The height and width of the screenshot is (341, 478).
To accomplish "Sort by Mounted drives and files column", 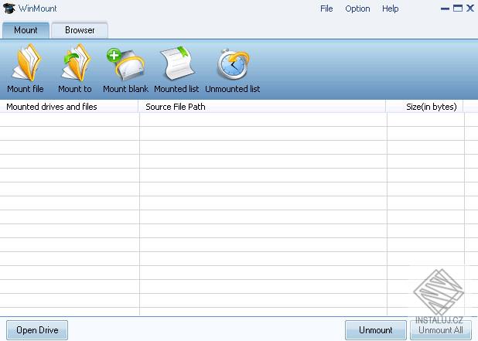I will point(69,107).
